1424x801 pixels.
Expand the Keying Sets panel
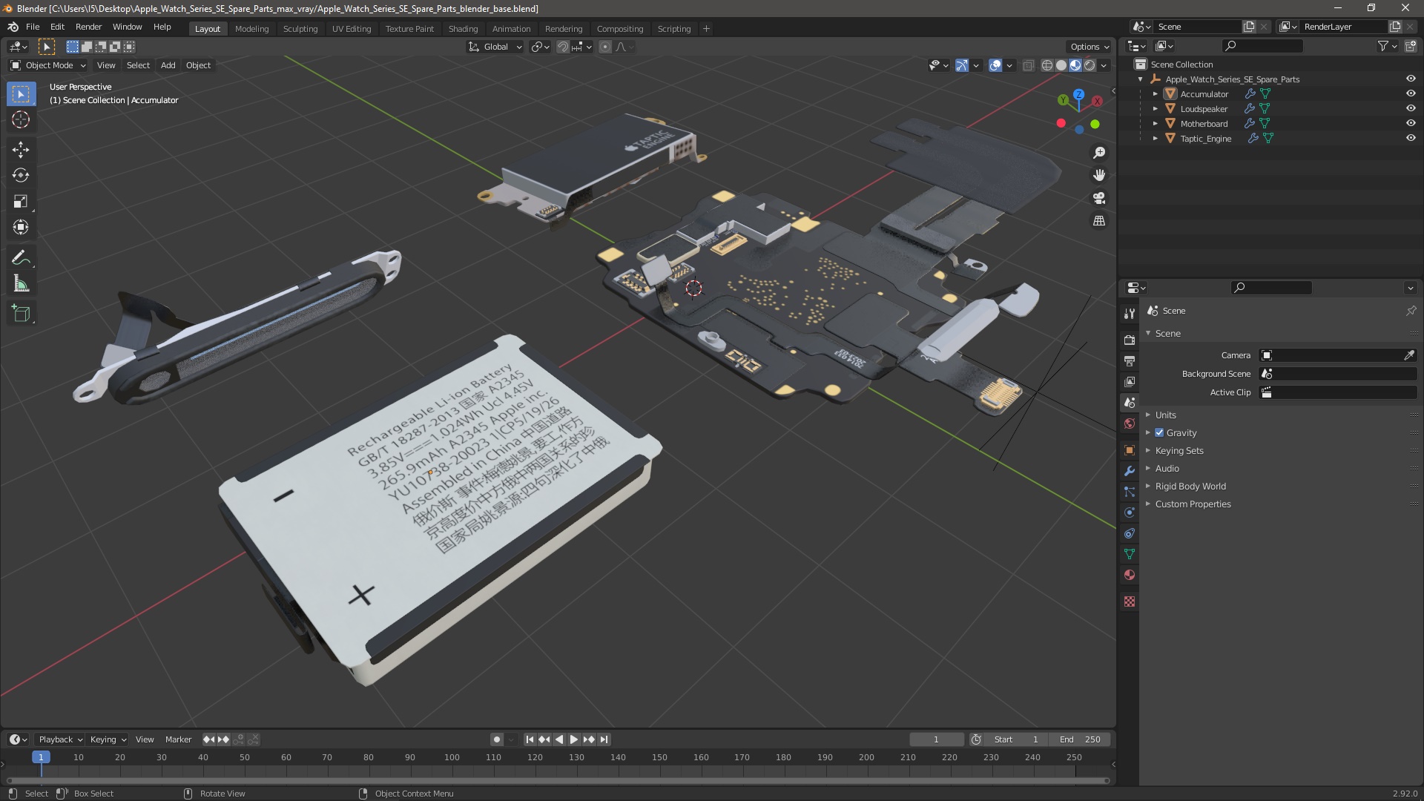pyautogui.click(x=1179, y=450)
